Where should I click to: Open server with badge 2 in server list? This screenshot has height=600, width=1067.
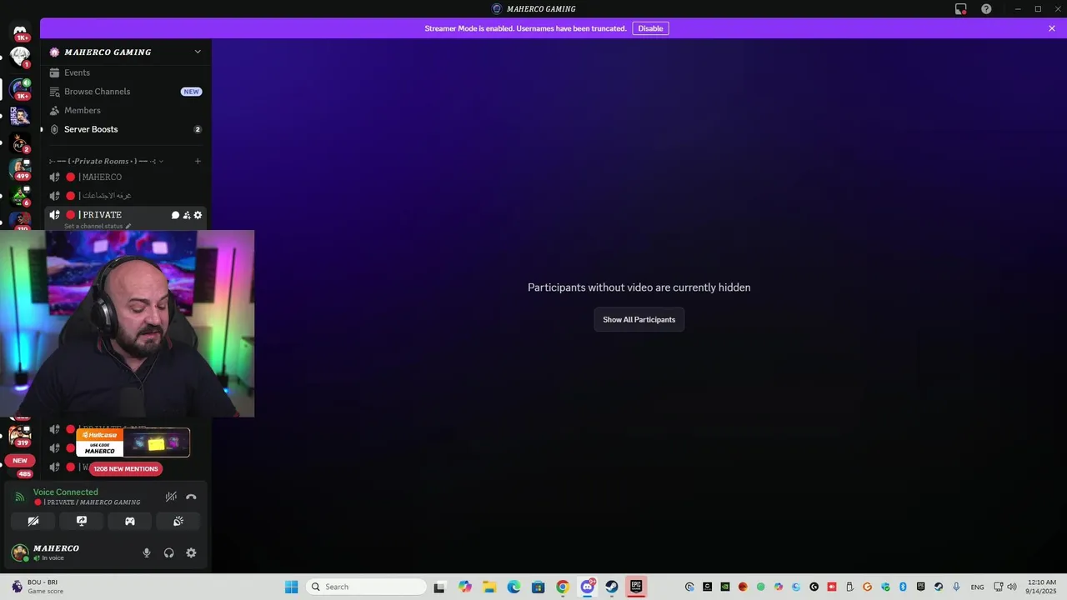pos(20,142)
